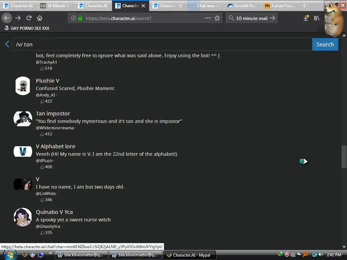The width and height of the screenshot is (347, 260).
Task: Reload the page
Action: pyautogui.click(x=29, y=18)
